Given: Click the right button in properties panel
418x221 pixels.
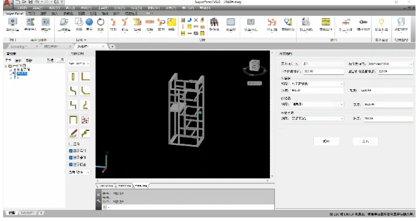Looking at the screenshot, I should [x=365, y=141].
